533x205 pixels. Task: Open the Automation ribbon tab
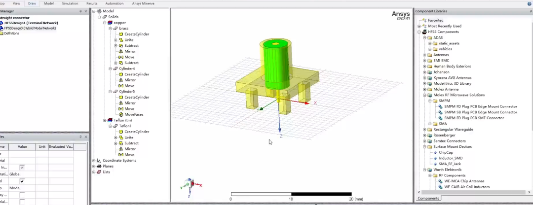click(x=114, y=3)
